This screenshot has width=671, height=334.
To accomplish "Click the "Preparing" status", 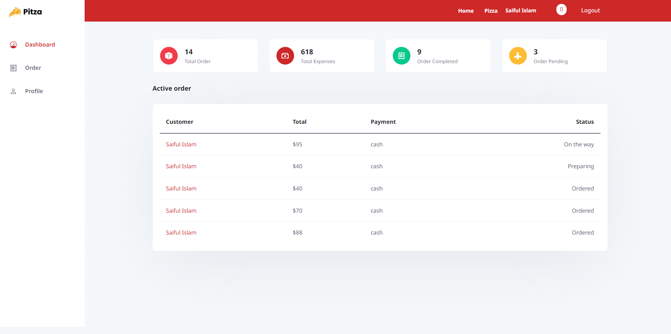I will click(x=581, y=166).
